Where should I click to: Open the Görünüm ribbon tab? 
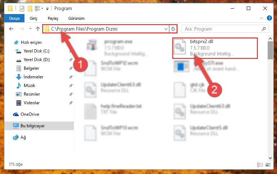pos(76,18)
